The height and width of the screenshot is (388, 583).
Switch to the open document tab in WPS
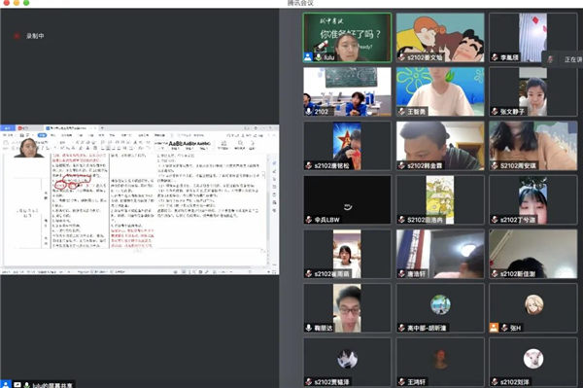(67, 128)
